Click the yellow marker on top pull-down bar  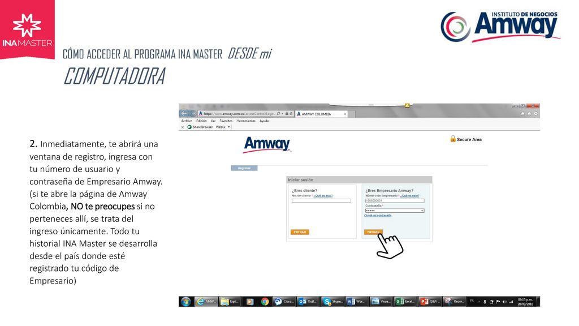click(x=407, y=106)
